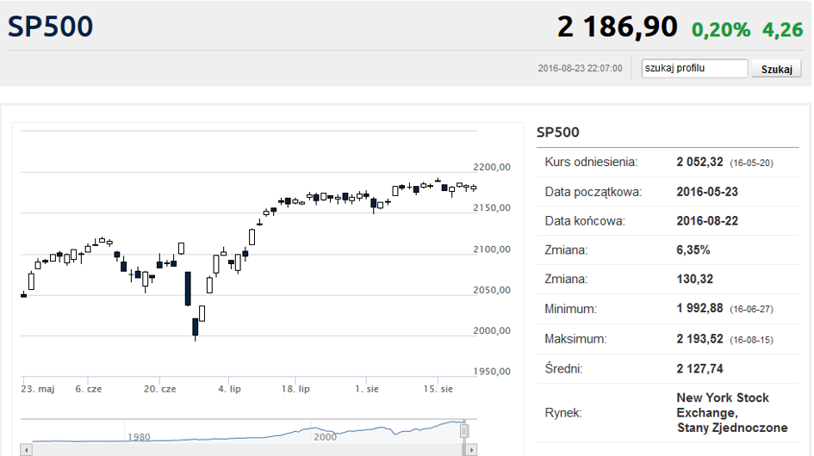This screenshot has height=456, width=814.
Task: Click the "4. lip" date on the chart axis
Action: (229, 389)
